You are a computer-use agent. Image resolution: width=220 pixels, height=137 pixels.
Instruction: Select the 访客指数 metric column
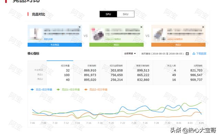[x=91, y=65]
